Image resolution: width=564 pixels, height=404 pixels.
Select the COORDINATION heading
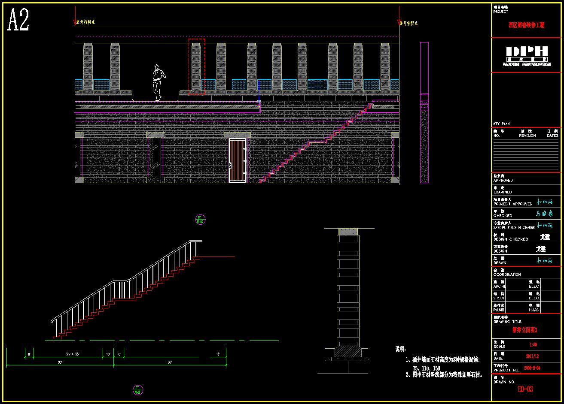tap(507, 274)
